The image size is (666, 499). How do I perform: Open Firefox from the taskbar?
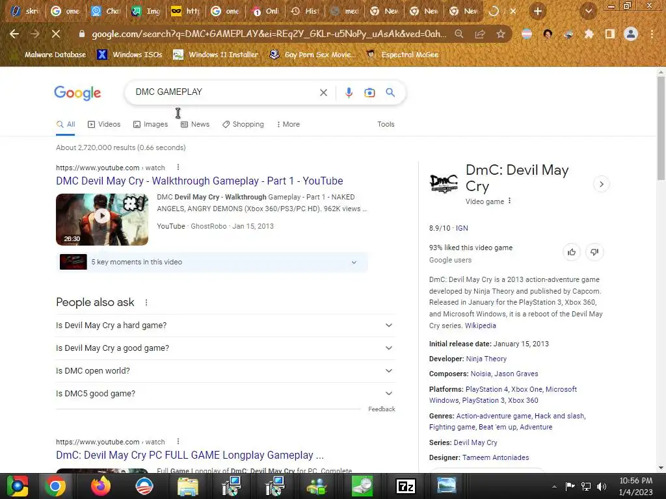coord(100,486)
